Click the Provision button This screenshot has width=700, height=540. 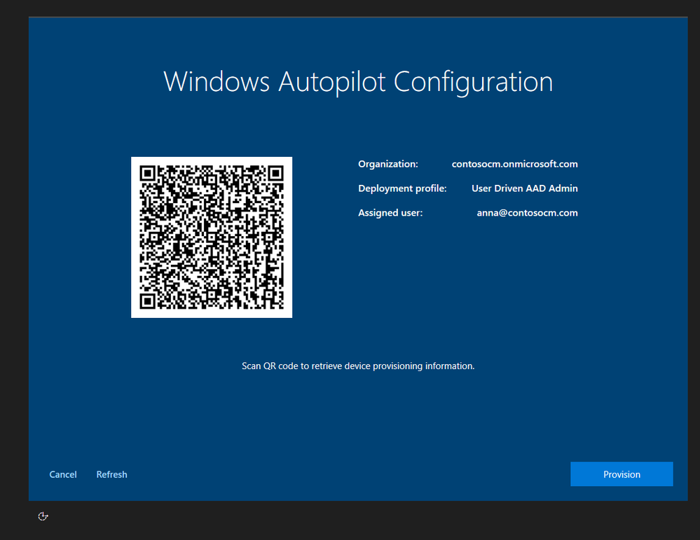622,474
